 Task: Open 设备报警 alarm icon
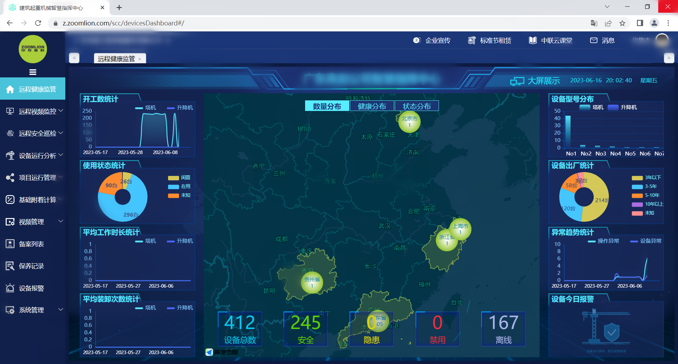pos(10,288)
